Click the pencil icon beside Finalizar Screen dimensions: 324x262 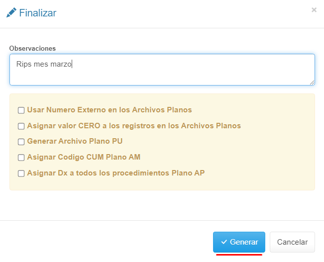click(x=11, y=13)
